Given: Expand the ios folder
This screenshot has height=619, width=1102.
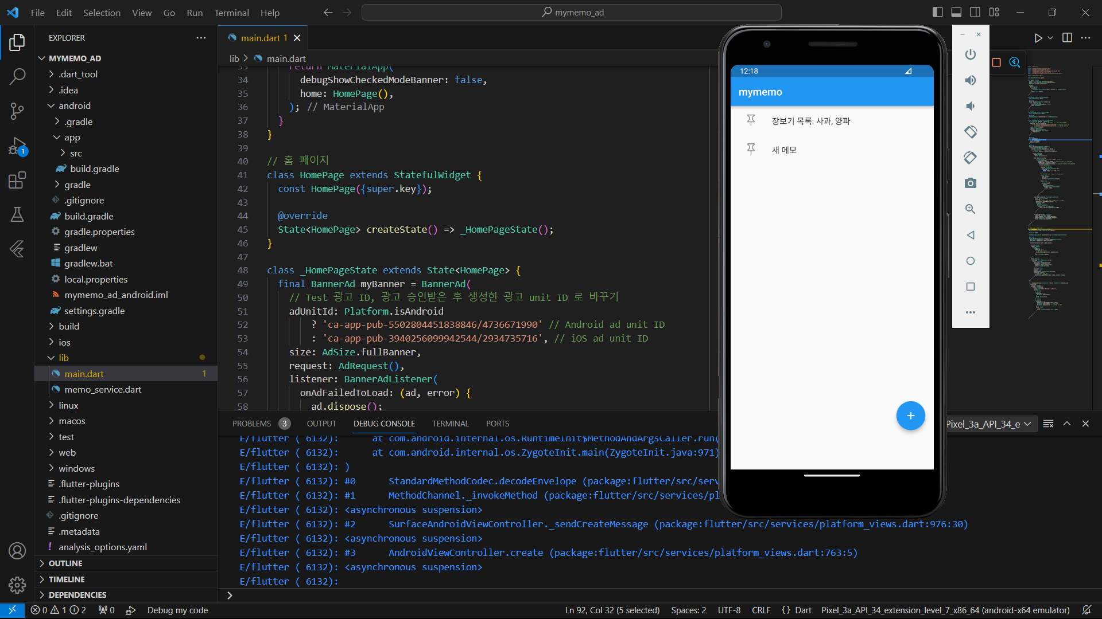Looking at the screenshot, I should click(x=126, y=342).
